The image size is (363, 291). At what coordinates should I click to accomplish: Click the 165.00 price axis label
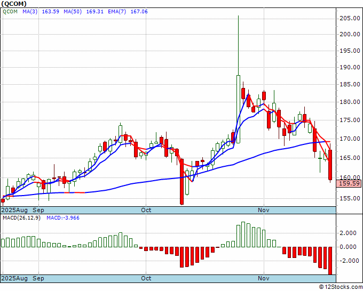click(350, 158)
